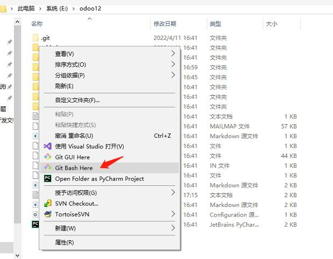
Task: Select the .git folder icon
Action: coord(36,38)
